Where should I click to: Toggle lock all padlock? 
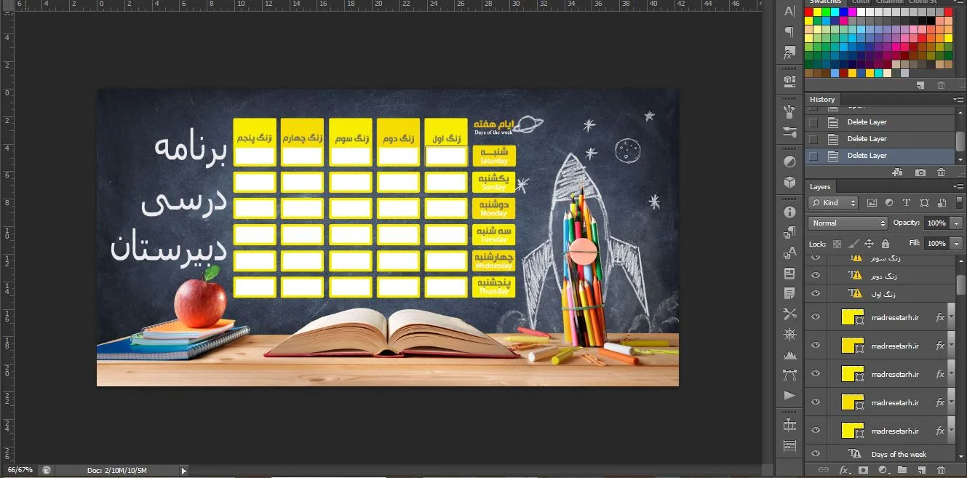(885, 244)
